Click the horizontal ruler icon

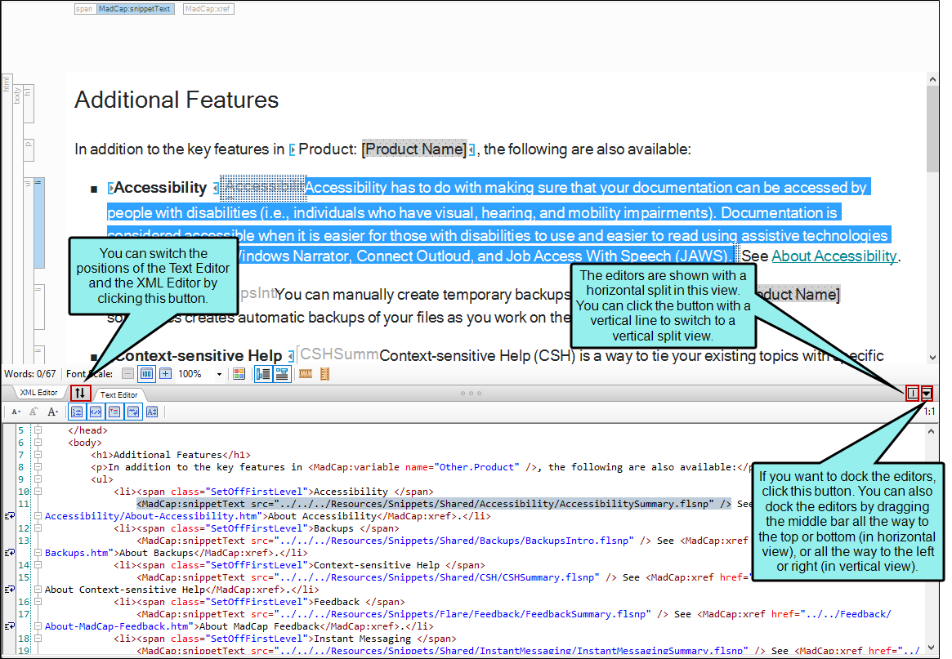click(x=306, y=374)
